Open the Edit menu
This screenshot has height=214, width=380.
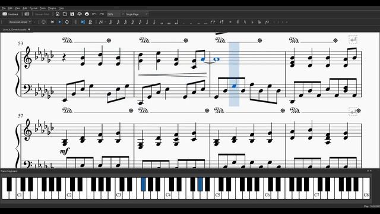pos(10,8)
